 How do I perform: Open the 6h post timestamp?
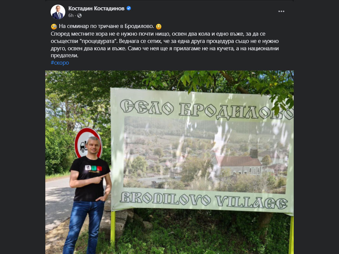71,15
